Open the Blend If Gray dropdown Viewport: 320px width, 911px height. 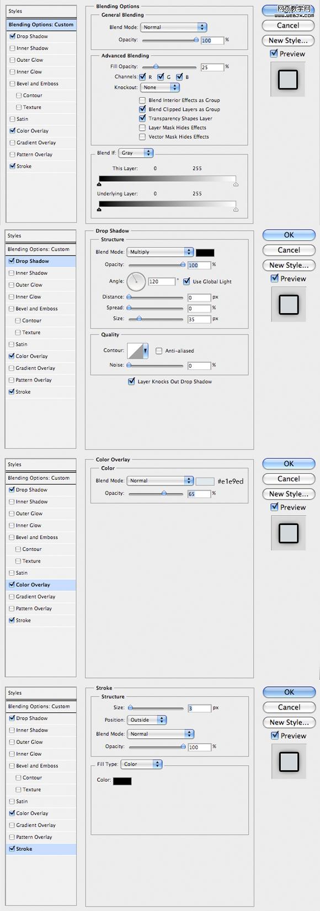pos(136,153)
